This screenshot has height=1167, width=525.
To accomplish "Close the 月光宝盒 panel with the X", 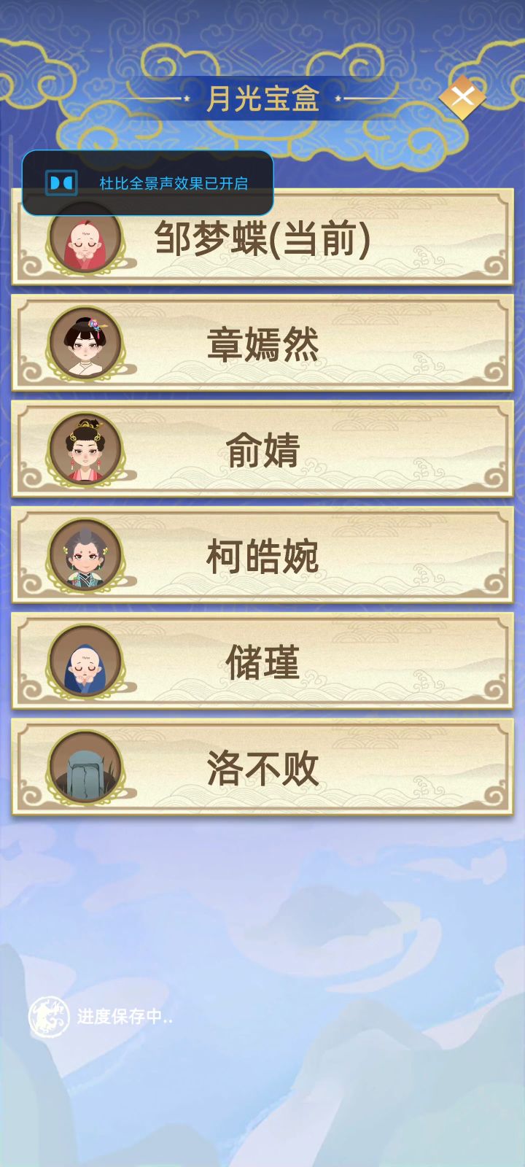I will (x=462, y=96).
